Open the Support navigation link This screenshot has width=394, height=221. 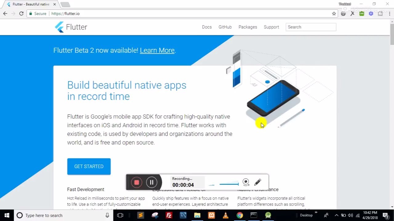click(271, 27)
